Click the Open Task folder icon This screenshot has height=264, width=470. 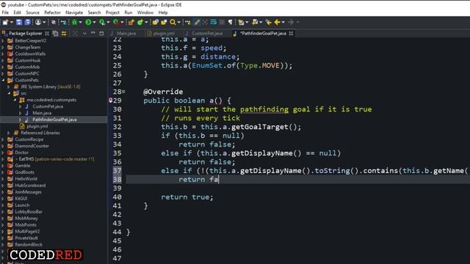(x=164, y=22)
